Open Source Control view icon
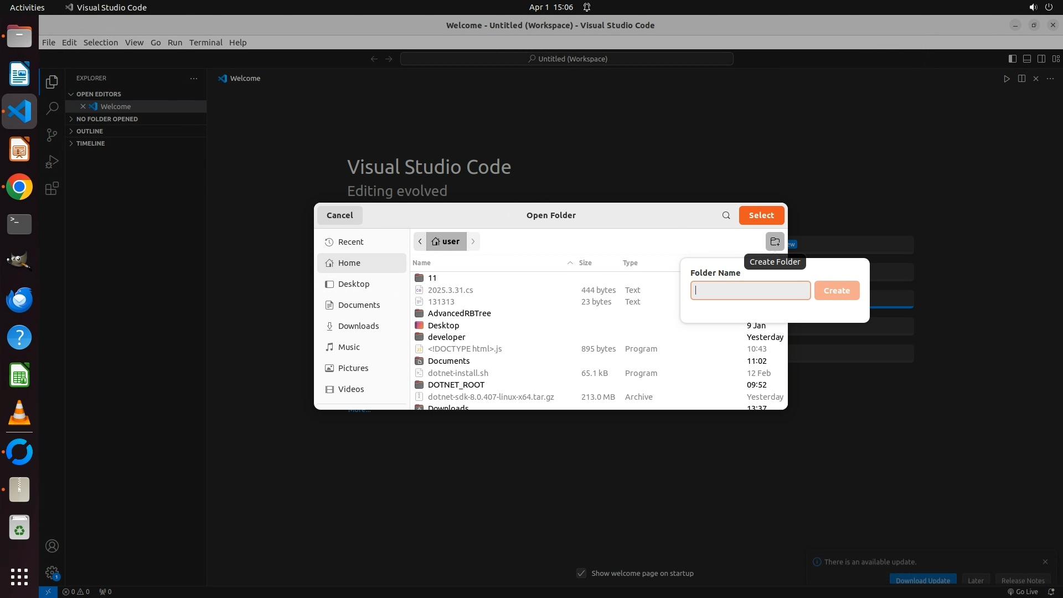Image resolution: width=1063 pixels, height=598 pixels. click(52, 135)
